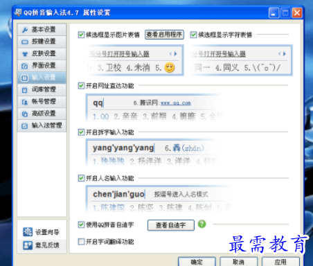Toggle 使用QQ拼音自造字 checkbox
The height and width of the screenshot is (266, 313).
tap(81, 224)
